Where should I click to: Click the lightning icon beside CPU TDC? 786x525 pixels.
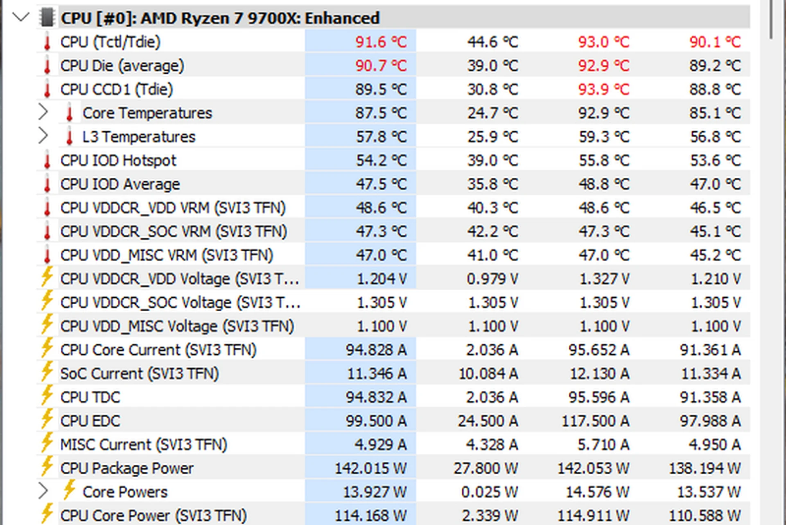47,396
